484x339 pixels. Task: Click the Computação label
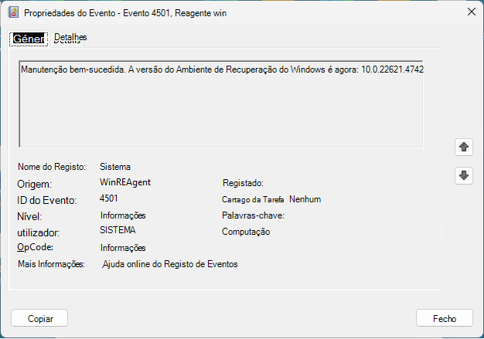pyautogui.click(x=246, y=232)
